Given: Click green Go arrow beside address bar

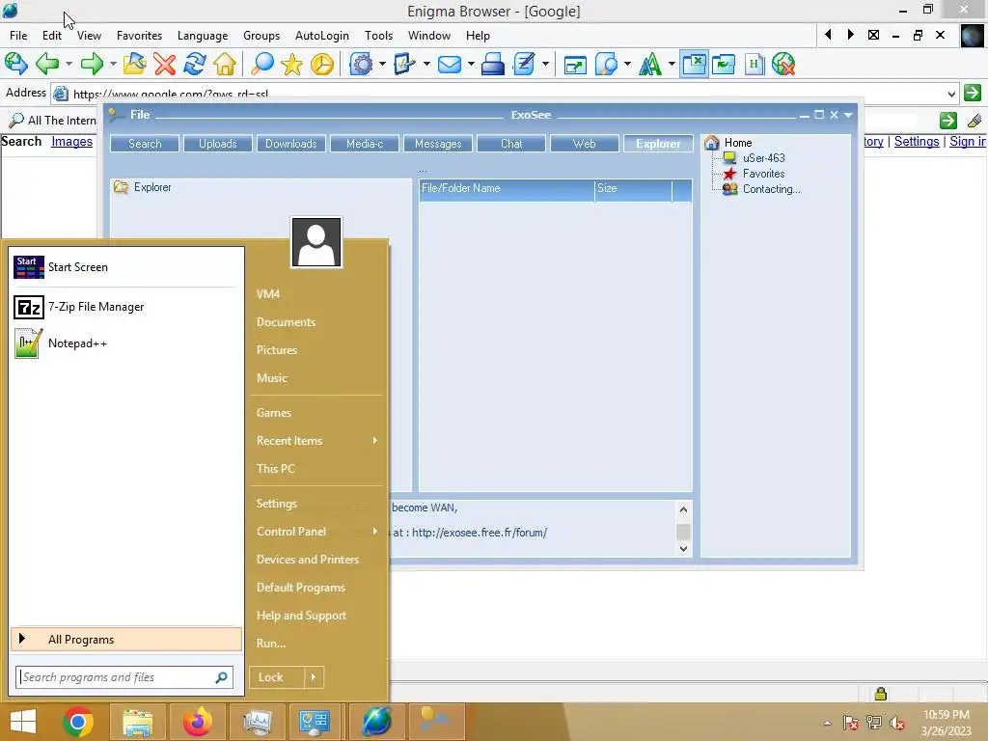Looking at the screenshot, I should point(973,93).
